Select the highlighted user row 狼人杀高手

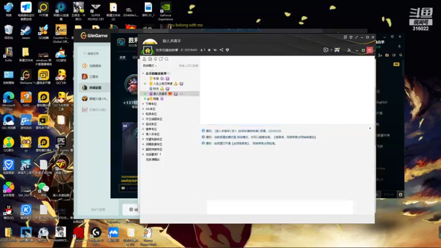tap(170, 94)
